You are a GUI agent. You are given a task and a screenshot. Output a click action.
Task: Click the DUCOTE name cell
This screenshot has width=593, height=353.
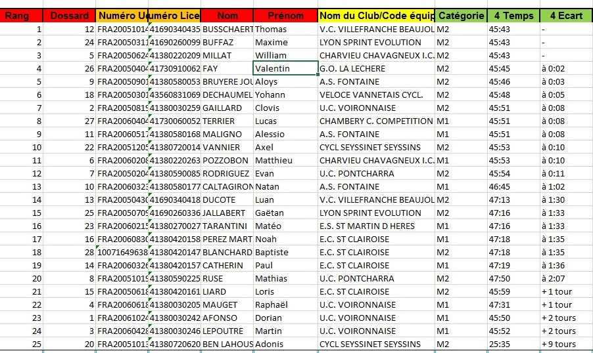[x=227, y=199]
